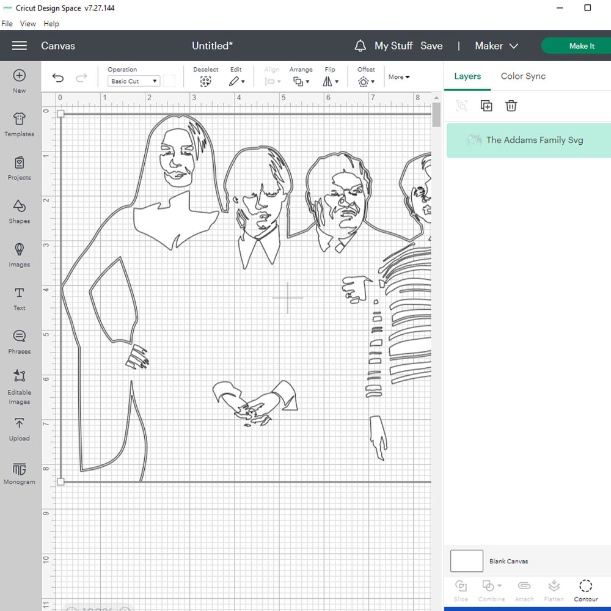The width and height of the screenshot is (611, 611).
Task: Open the Contour tool
Action: pos(585,590)
